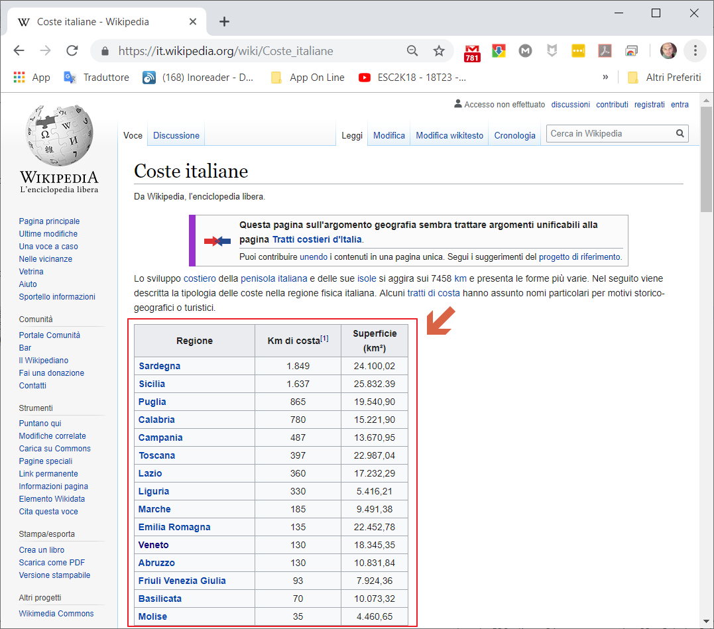Open the App On Line bookmark folder
The width and height of the screenshot is (714, 629).
pos(308,78)
